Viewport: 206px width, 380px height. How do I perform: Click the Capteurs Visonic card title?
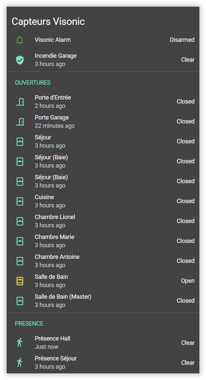point(48,22)
